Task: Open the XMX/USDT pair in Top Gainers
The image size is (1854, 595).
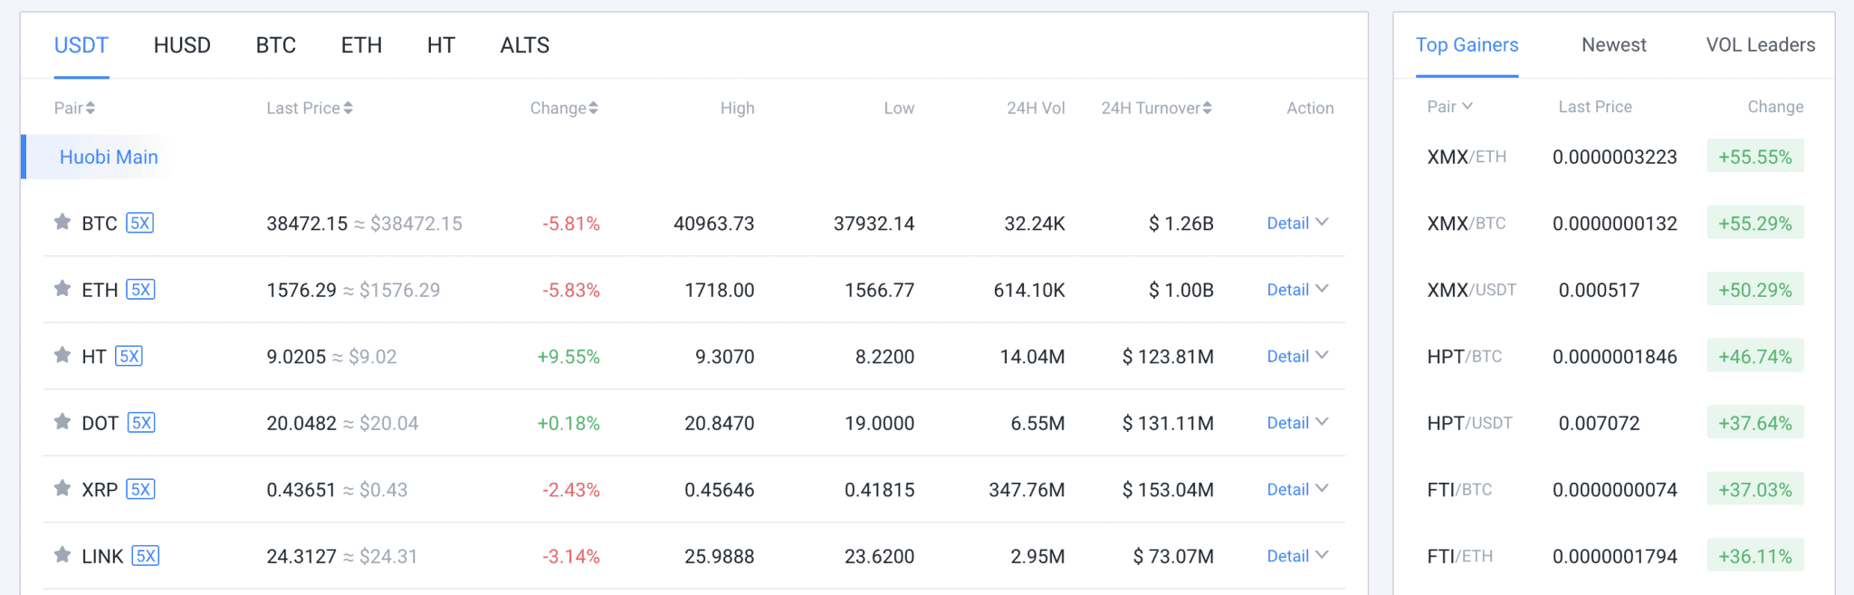Action: click(x=1472, y=290)
